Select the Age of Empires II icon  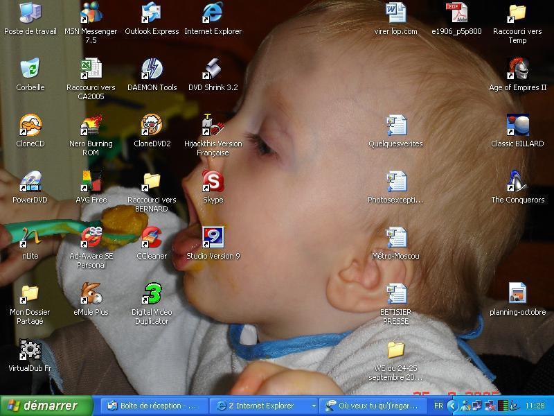517,70
